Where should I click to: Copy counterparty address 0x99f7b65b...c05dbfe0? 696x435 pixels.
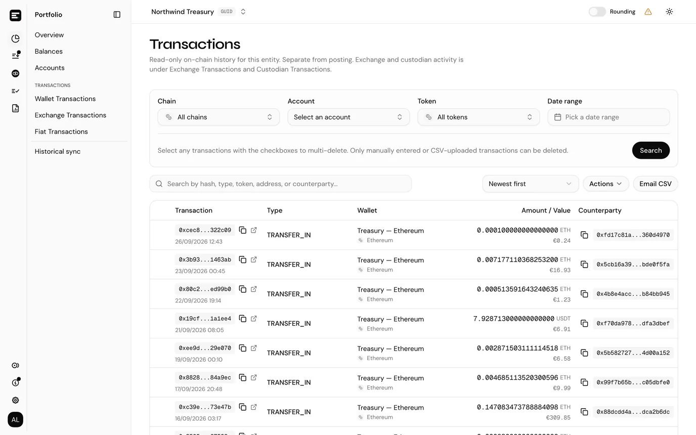coord(584,382)
